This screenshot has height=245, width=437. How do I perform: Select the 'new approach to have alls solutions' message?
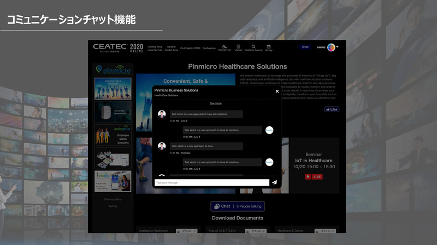pos(206,114)
